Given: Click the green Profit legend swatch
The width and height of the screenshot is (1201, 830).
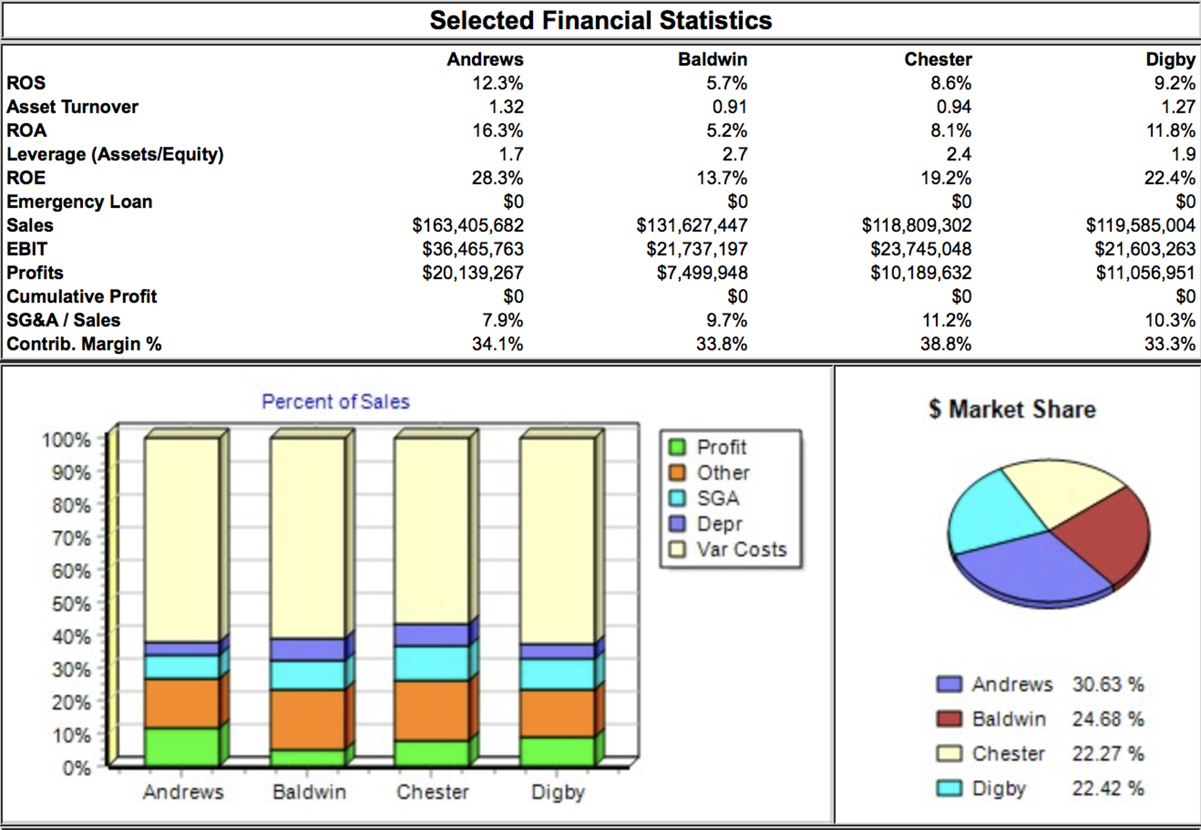Looking at the screenshot, I should tap(677, 448).
